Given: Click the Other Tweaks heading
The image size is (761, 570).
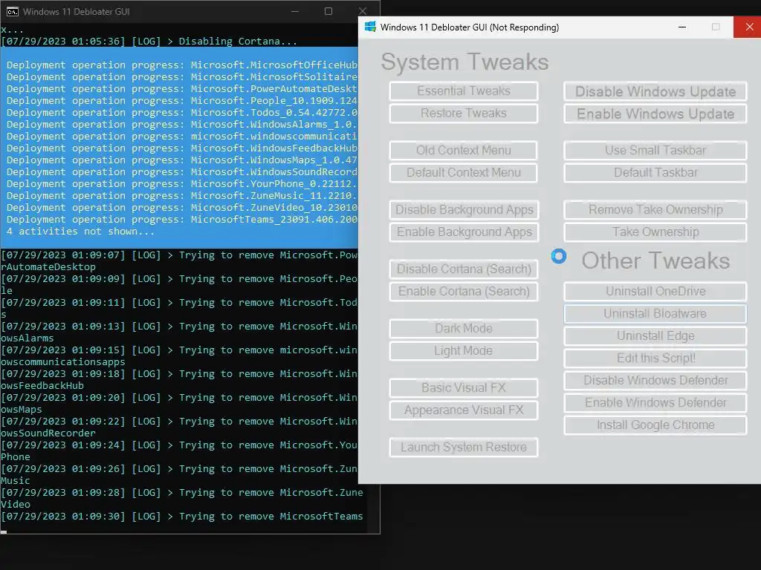Looking at the screenshot, I should coord(655,261).
